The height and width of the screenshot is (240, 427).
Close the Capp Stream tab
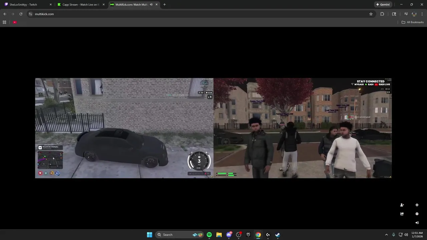coord(103,5)
